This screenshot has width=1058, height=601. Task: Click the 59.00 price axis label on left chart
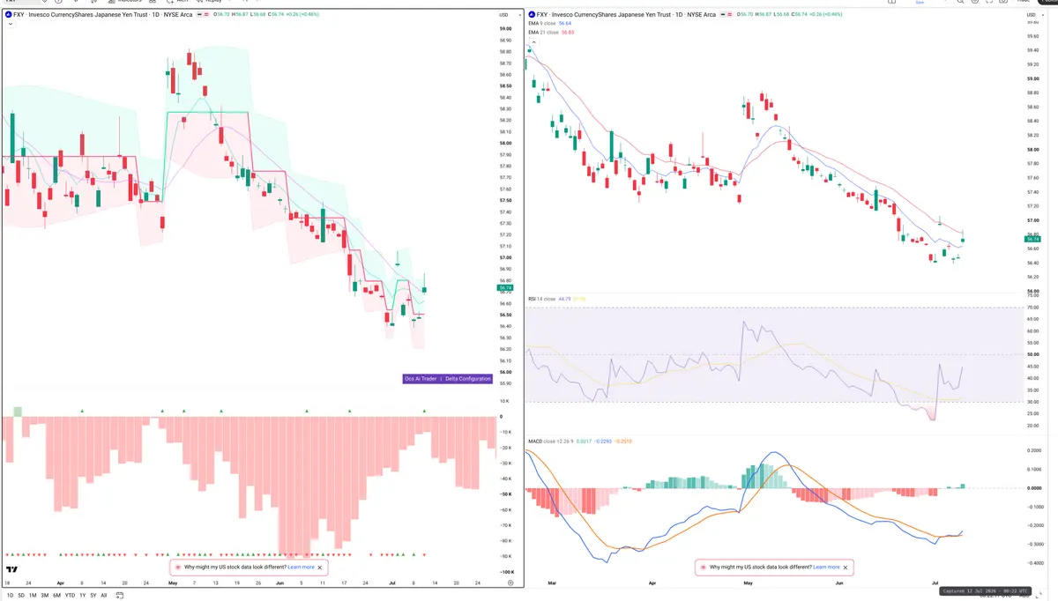pos(505,28)
